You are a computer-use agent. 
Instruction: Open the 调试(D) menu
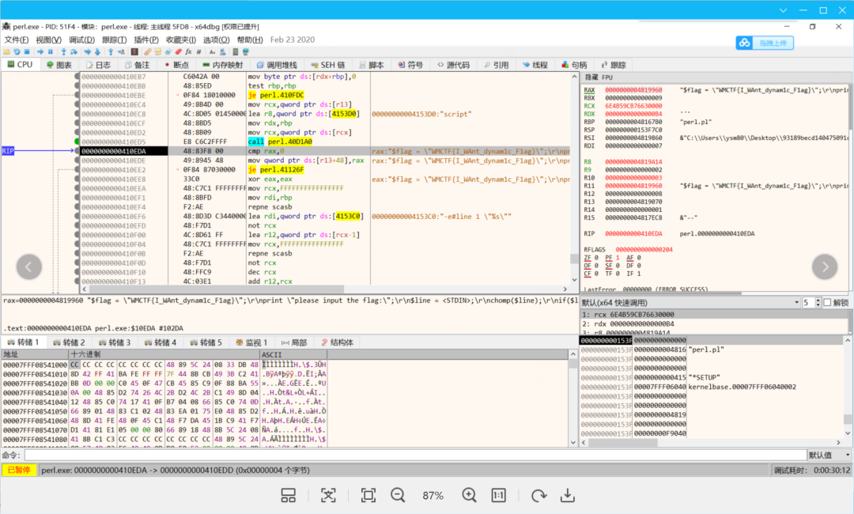click(x=81, y=40)
